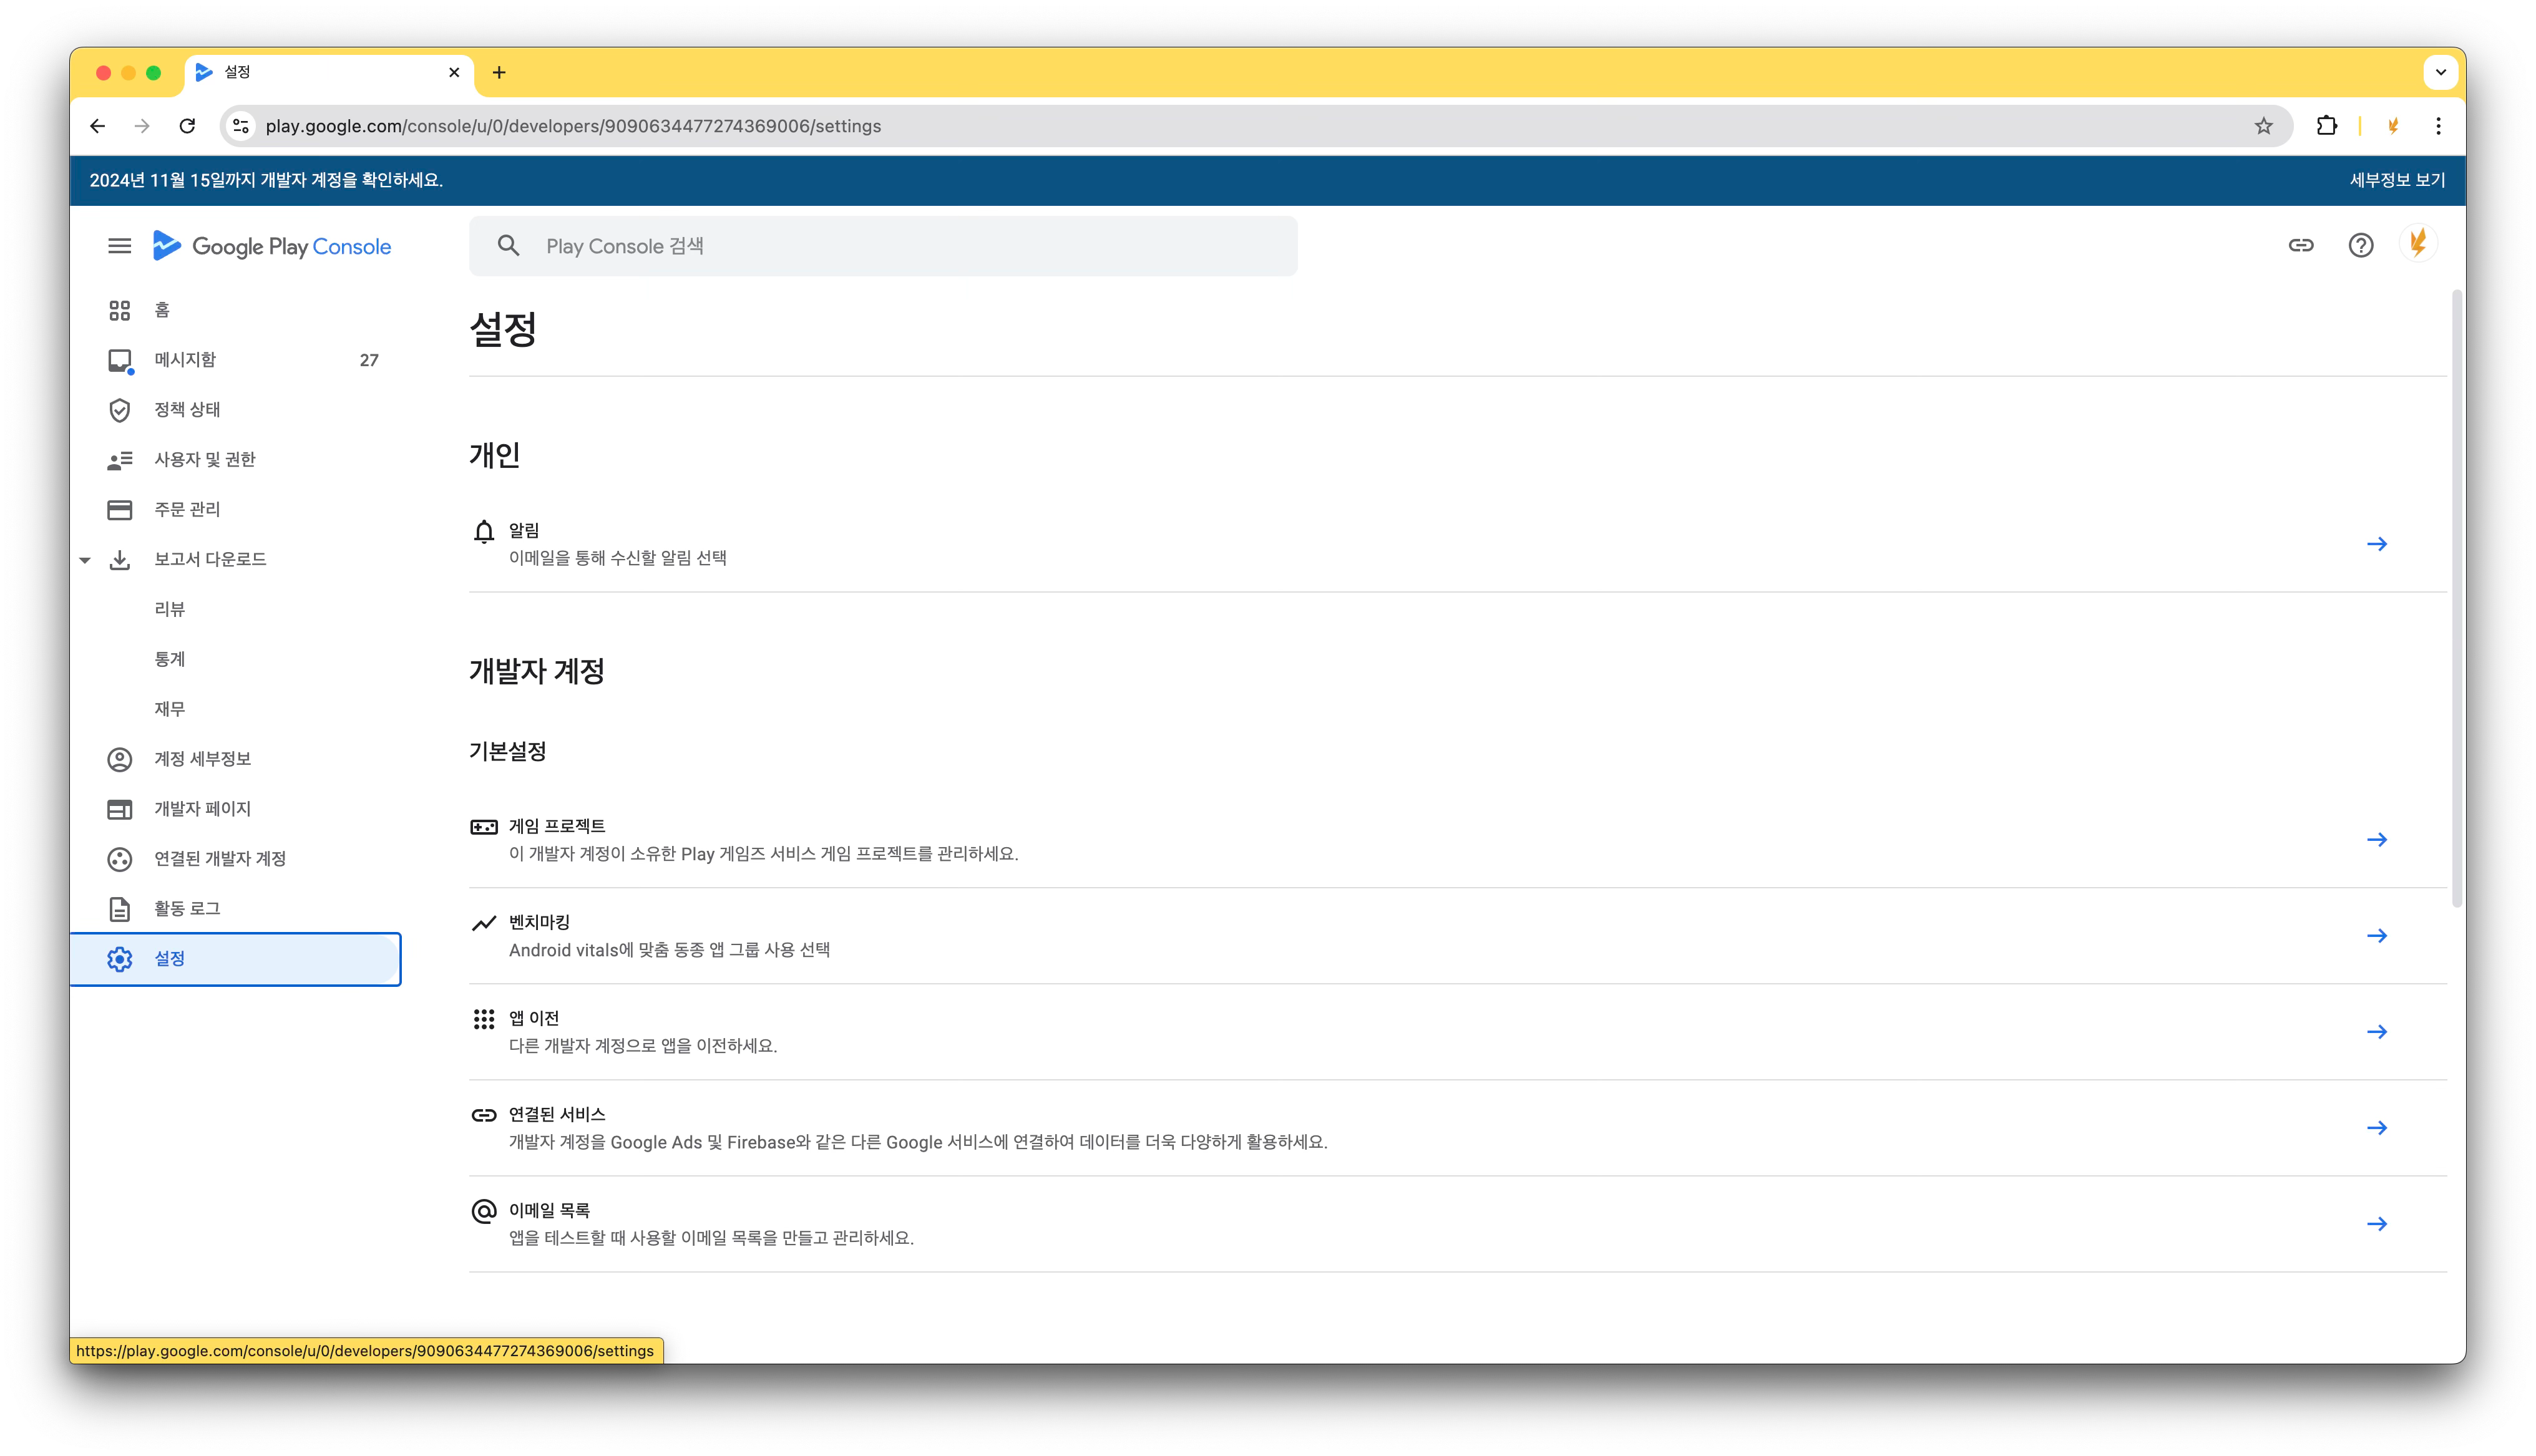Viewport: 2536px width, 1456px height.
Task: Select the 활동 로그 sidebar item
Action: (187, 908)
